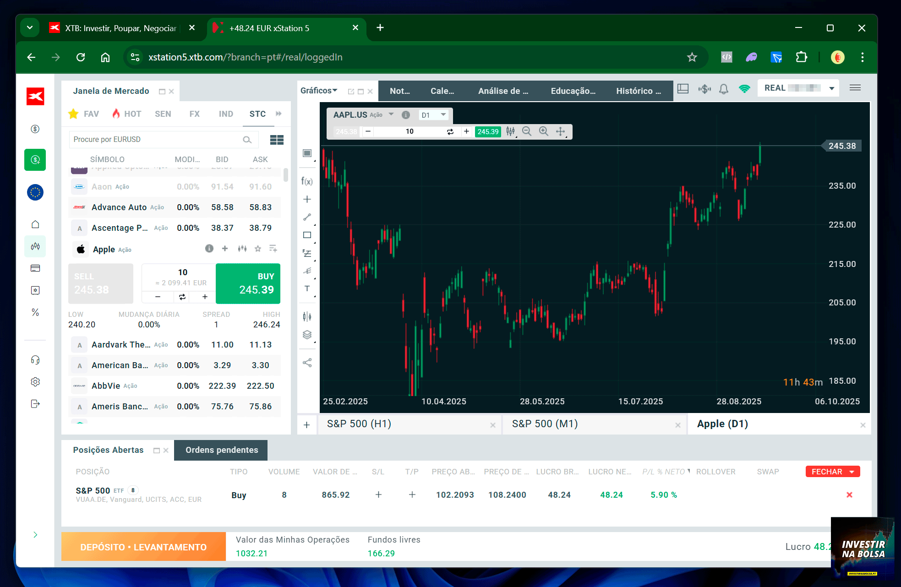The image size is (901, 587).
Task: Open the Chrome extensions puzzle icon
Action: 802,57
